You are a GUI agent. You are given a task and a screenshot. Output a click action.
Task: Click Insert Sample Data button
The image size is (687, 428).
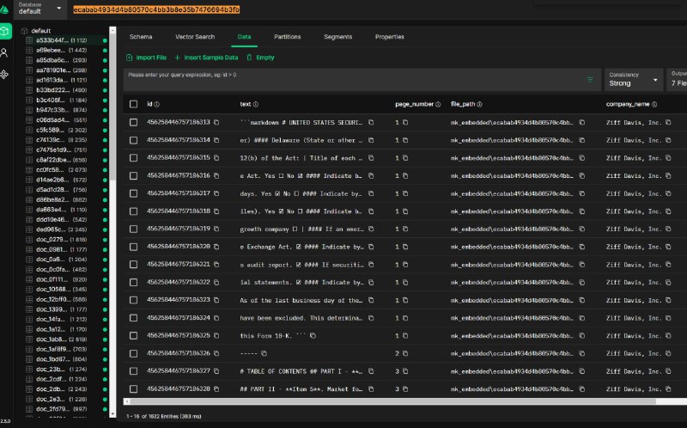(x=206, y=58)
